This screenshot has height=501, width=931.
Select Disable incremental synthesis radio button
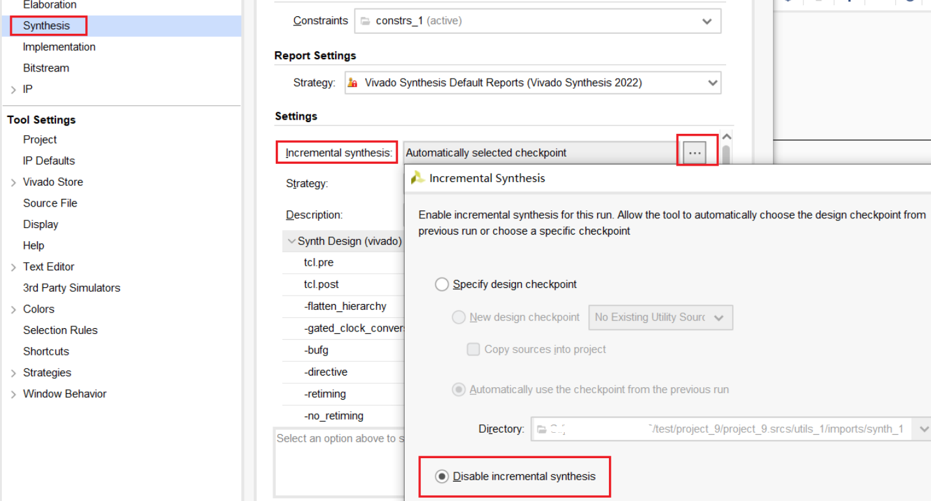(x=442, y=476)
